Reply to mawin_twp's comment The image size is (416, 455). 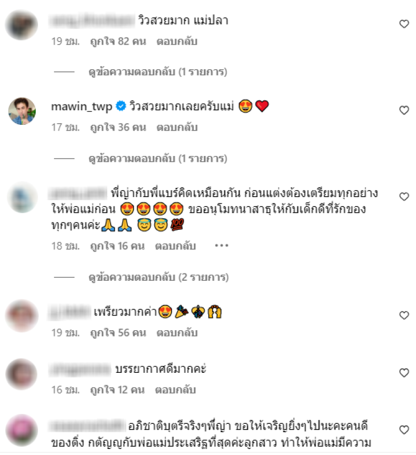177,127
